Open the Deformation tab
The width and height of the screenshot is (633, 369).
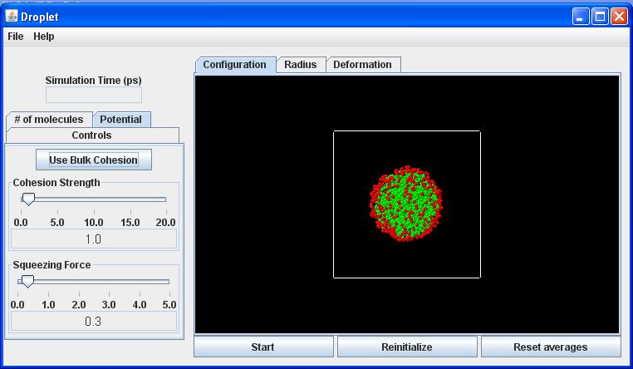pos(362,65)
